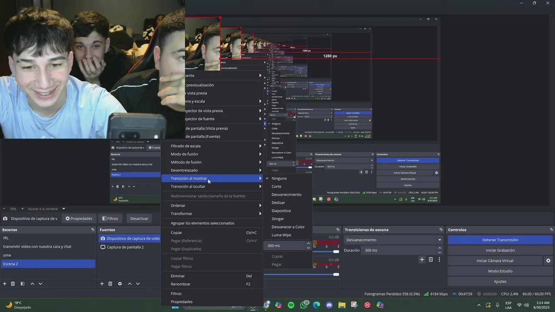Image resolution: width=555 pixels, height=312 pixels.
Task: Choose Stinger as the show transition
Action: (287, 219)
